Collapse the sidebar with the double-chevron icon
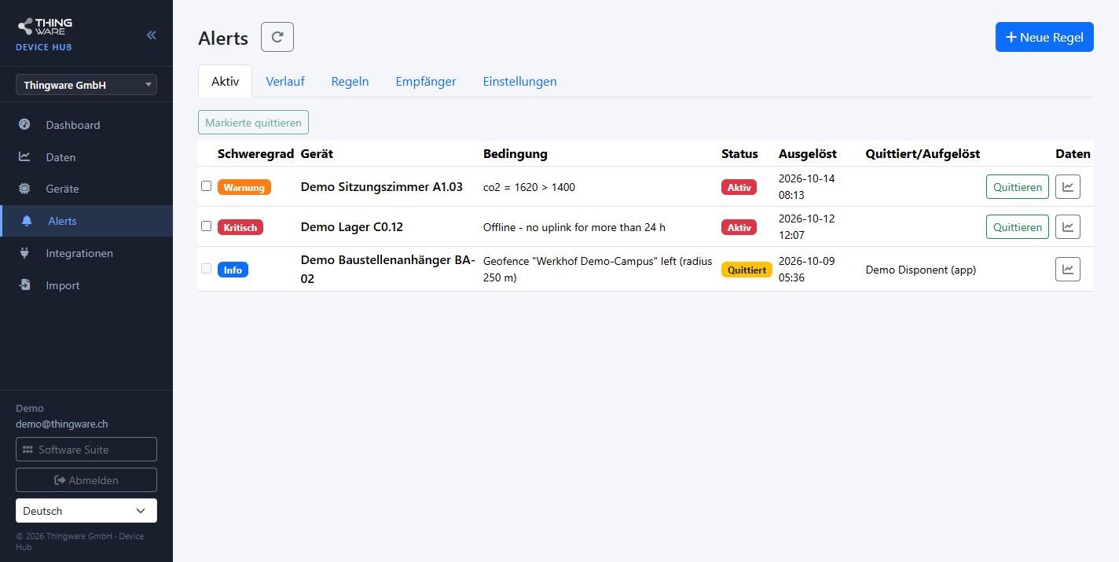This screenshot has height=562, width=1119. tap(151, 35)
